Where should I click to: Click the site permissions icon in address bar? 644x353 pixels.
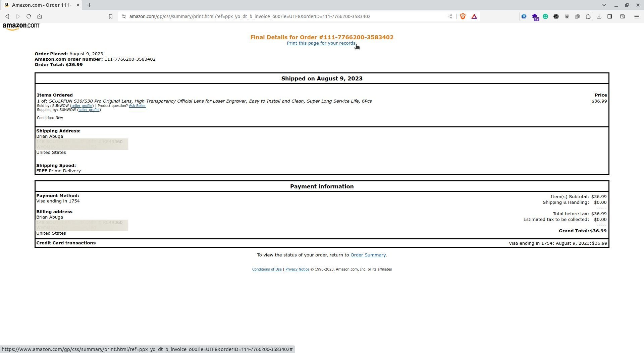124,16
